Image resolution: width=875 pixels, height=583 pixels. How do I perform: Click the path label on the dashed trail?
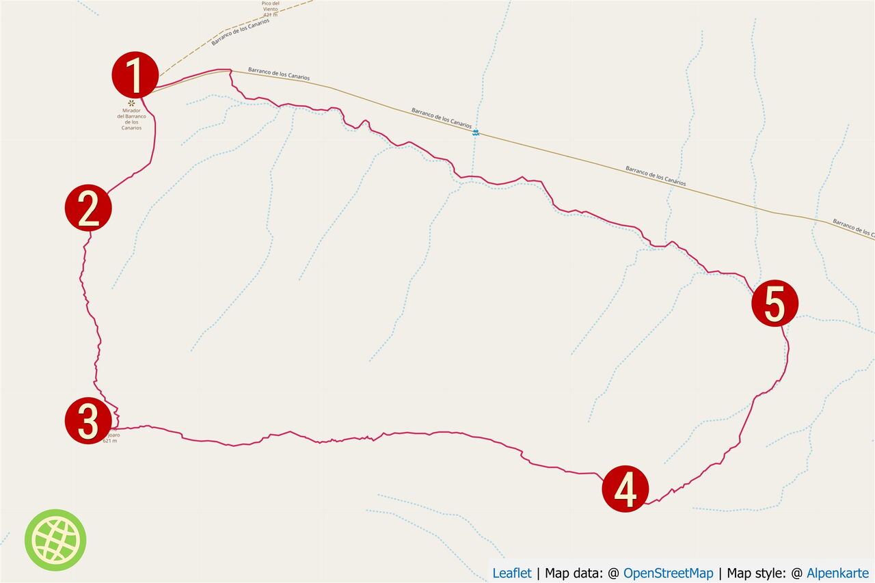[x=240, y=31]
